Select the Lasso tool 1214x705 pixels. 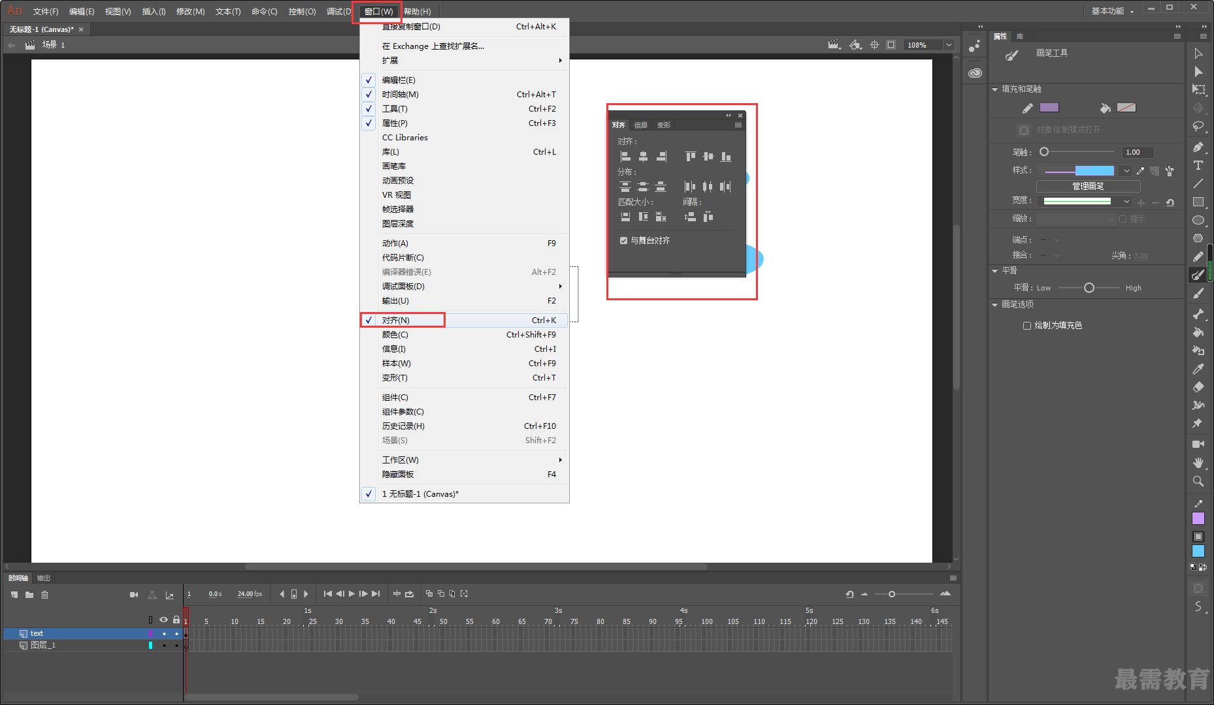coord(1198,126)
